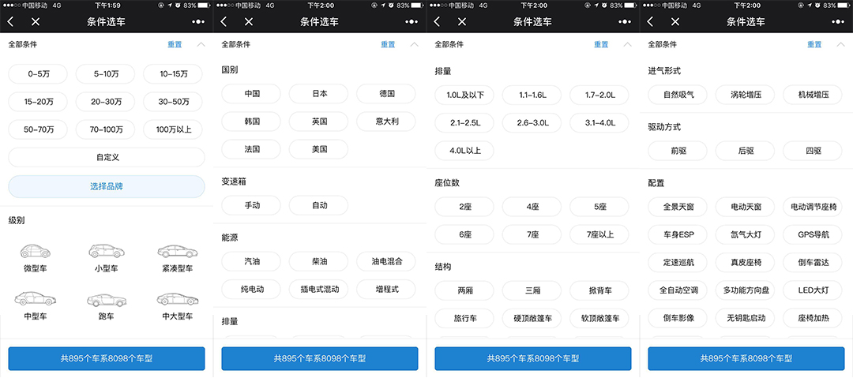Collapse 全部条件 chevron above the 座位数 screen
Screen dimensions: 853x378
click(628, 45)
